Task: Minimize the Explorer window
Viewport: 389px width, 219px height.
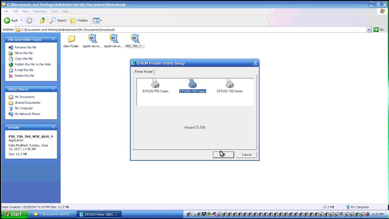Action: (372, 5)
